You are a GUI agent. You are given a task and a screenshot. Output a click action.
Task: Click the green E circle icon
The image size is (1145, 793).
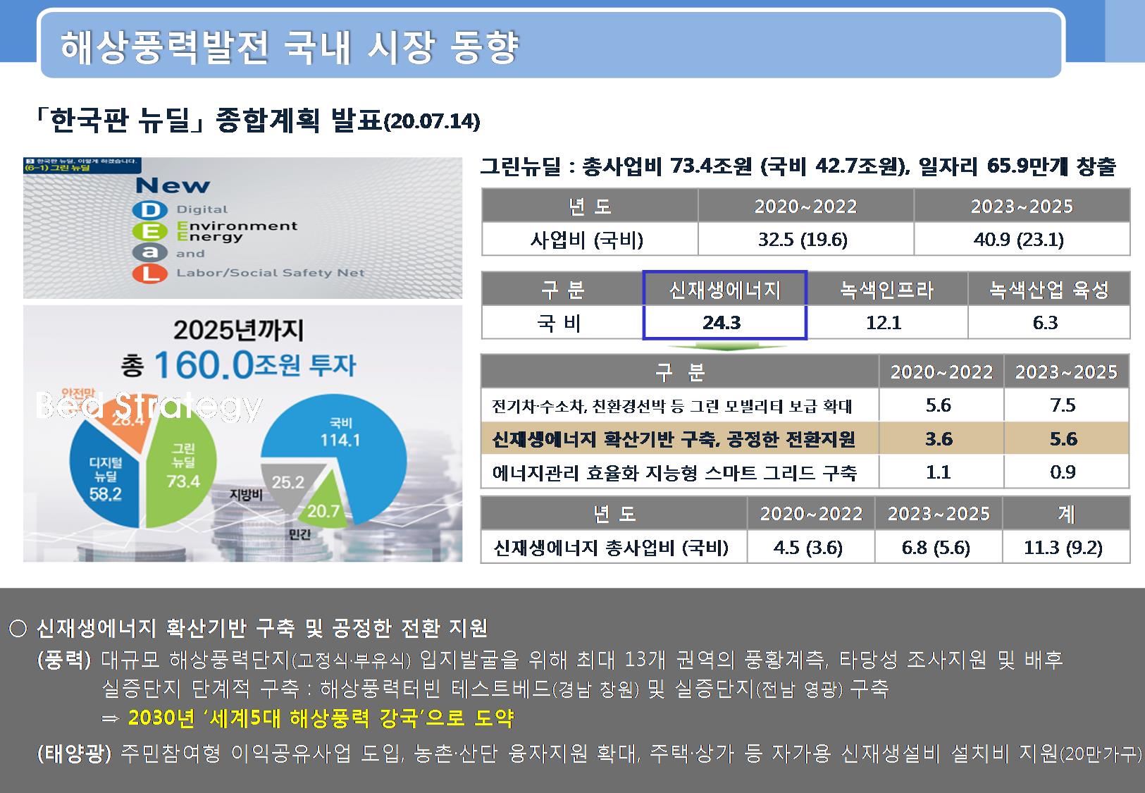point(149,230)
